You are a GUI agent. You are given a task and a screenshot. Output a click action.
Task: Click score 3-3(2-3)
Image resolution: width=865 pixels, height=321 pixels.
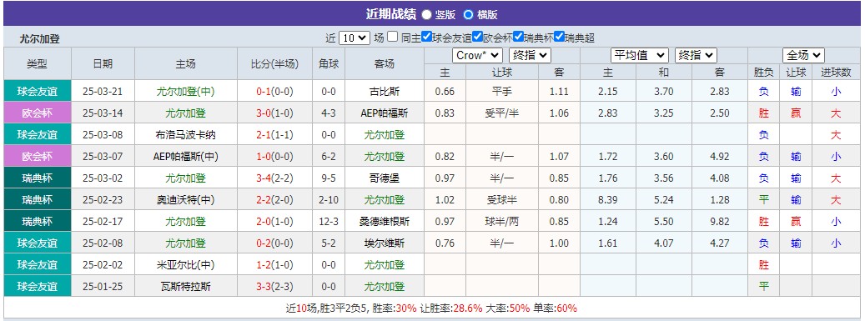coord(274,287)
